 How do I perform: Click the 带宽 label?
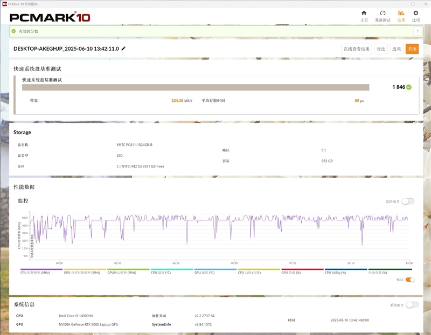point(34,101)
